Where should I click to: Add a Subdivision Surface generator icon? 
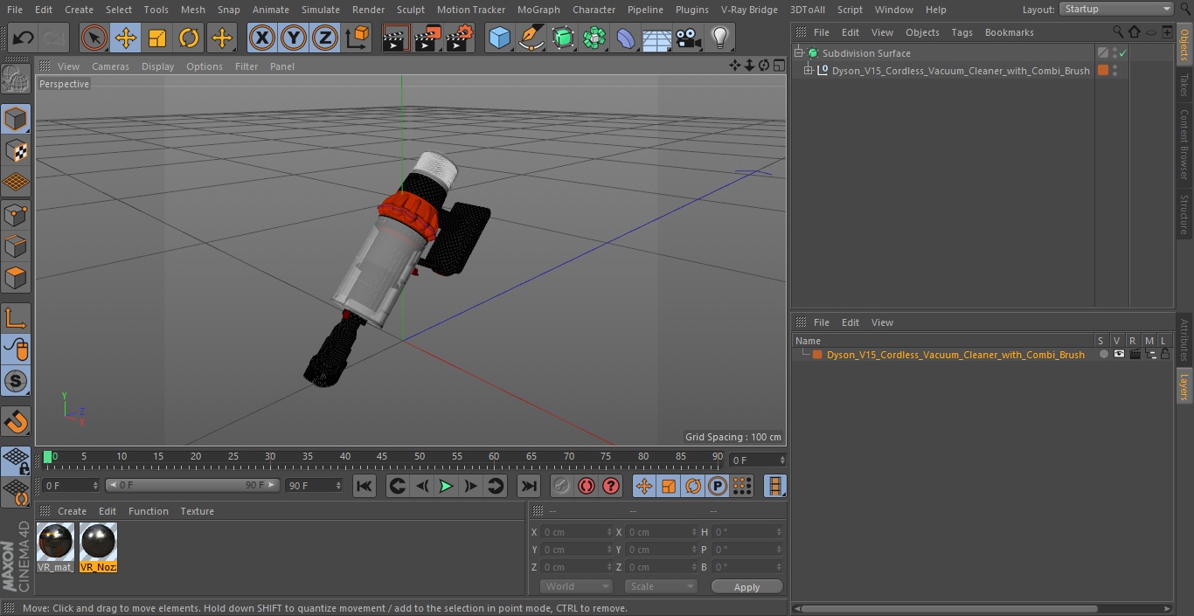pos(563,38)
